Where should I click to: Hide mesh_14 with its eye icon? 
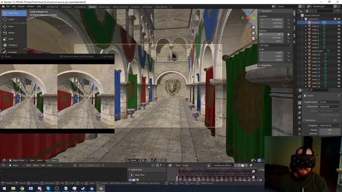click(x=339, y=69)
